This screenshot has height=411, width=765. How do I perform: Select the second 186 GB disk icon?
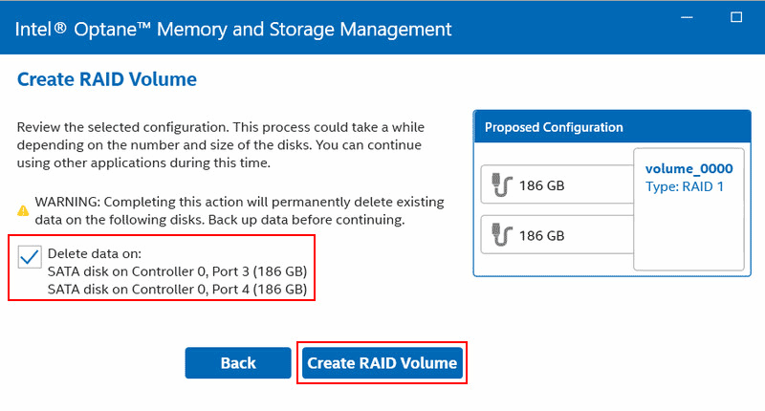click(502, 234)
